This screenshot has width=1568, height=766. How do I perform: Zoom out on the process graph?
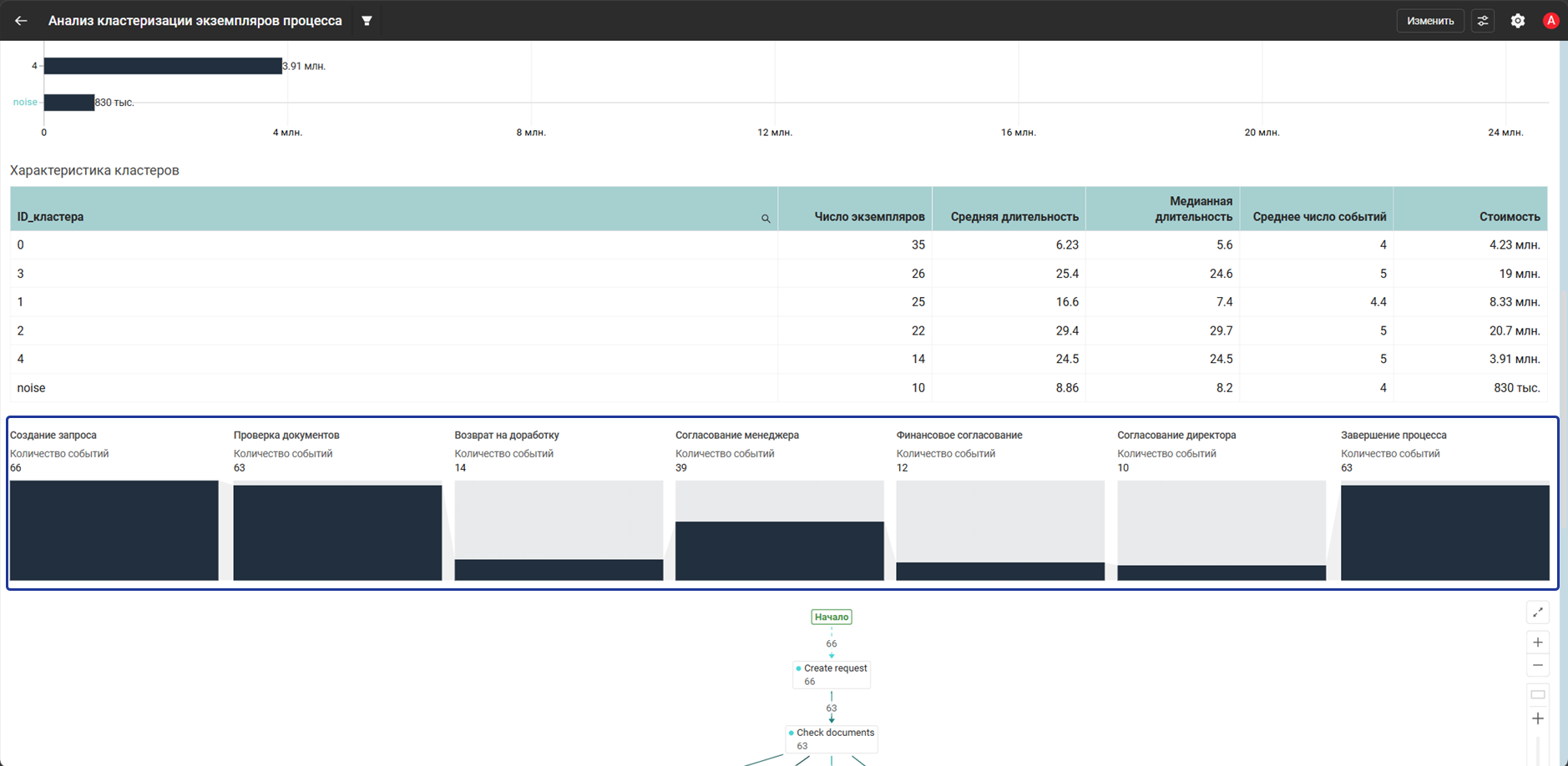1538,666
